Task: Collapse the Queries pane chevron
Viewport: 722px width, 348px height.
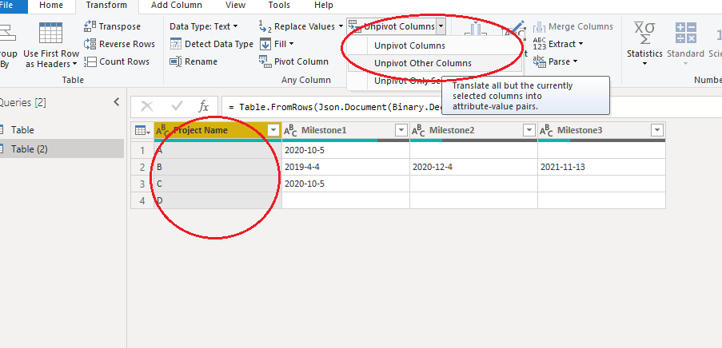Action: (117, 101)
